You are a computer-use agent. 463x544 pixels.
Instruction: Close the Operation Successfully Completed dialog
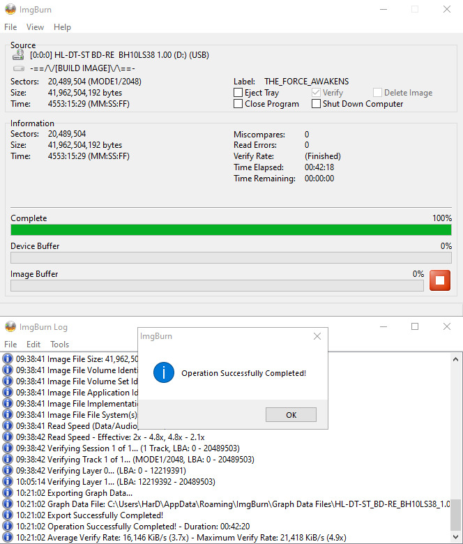(317, 336)
